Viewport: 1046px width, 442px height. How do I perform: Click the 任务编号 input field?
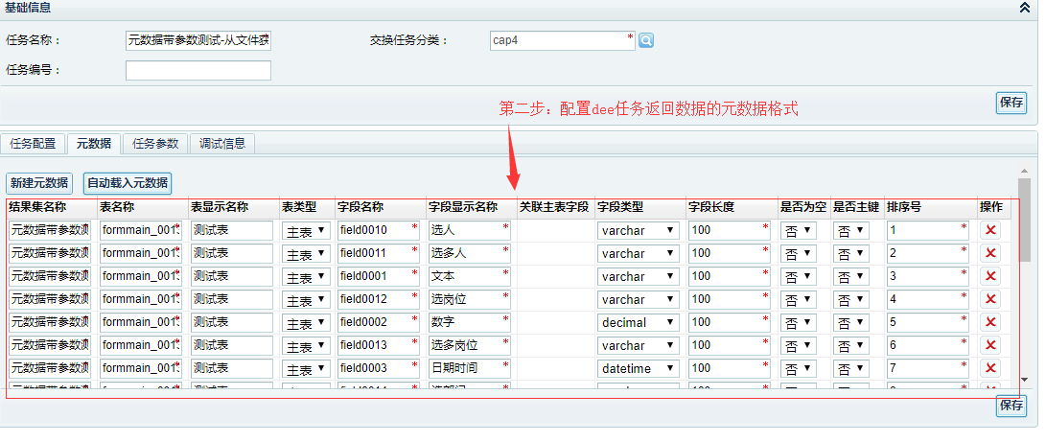(x=198, y=71)
